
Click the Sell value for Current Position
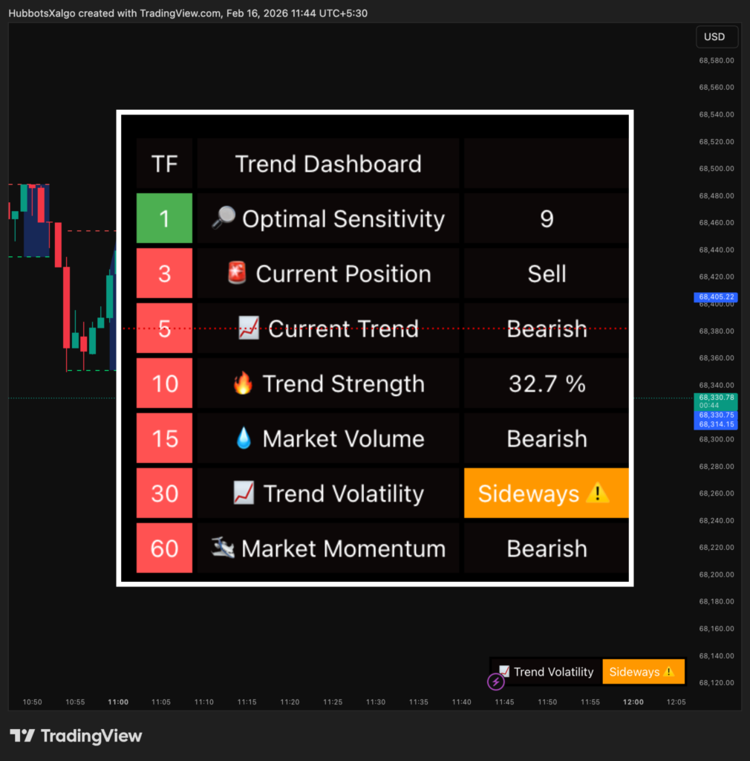(547, 273)
